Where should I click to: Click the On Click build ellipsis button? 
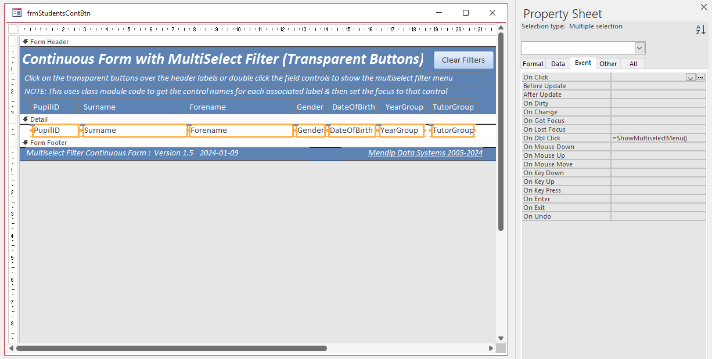tap(701, 77)
